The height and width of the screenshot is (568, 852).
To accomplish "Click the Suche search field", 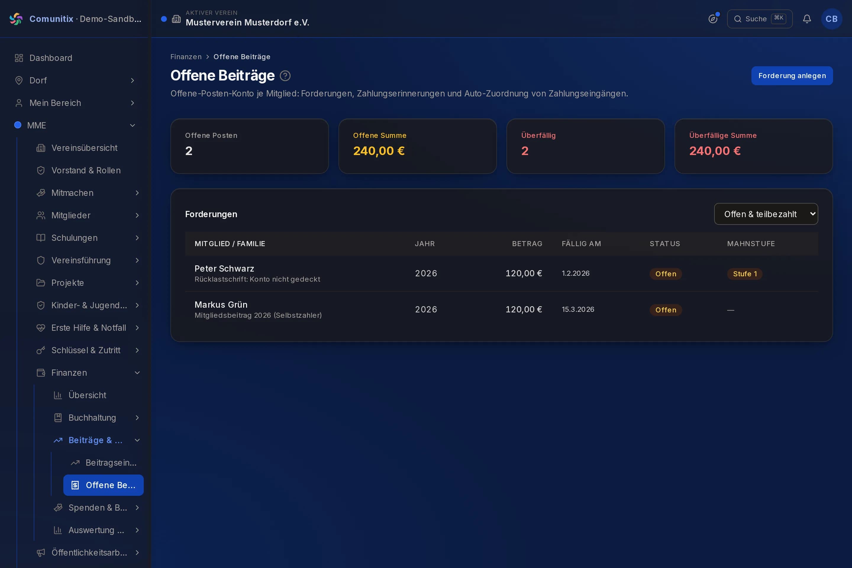I will pyautogui.click(x=760, y=19).
